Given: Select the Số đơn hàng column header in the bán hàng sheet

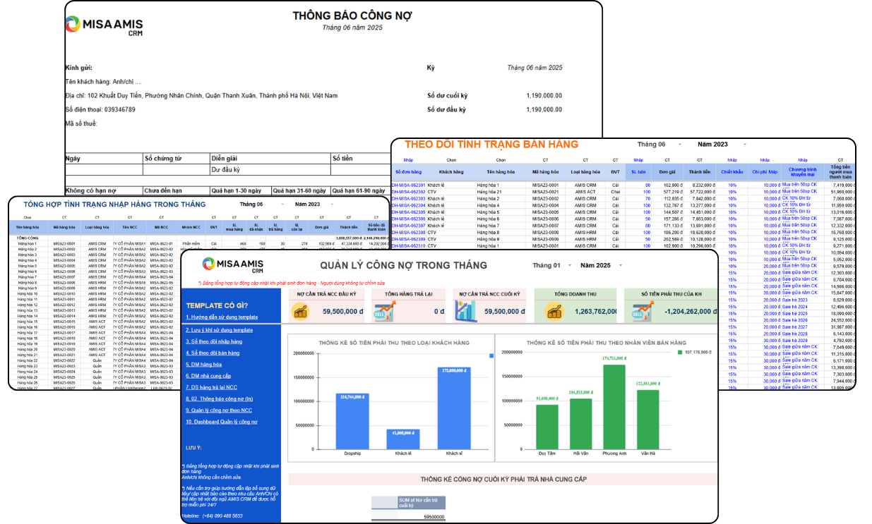Looking at the screenshot, I should 408,171.
